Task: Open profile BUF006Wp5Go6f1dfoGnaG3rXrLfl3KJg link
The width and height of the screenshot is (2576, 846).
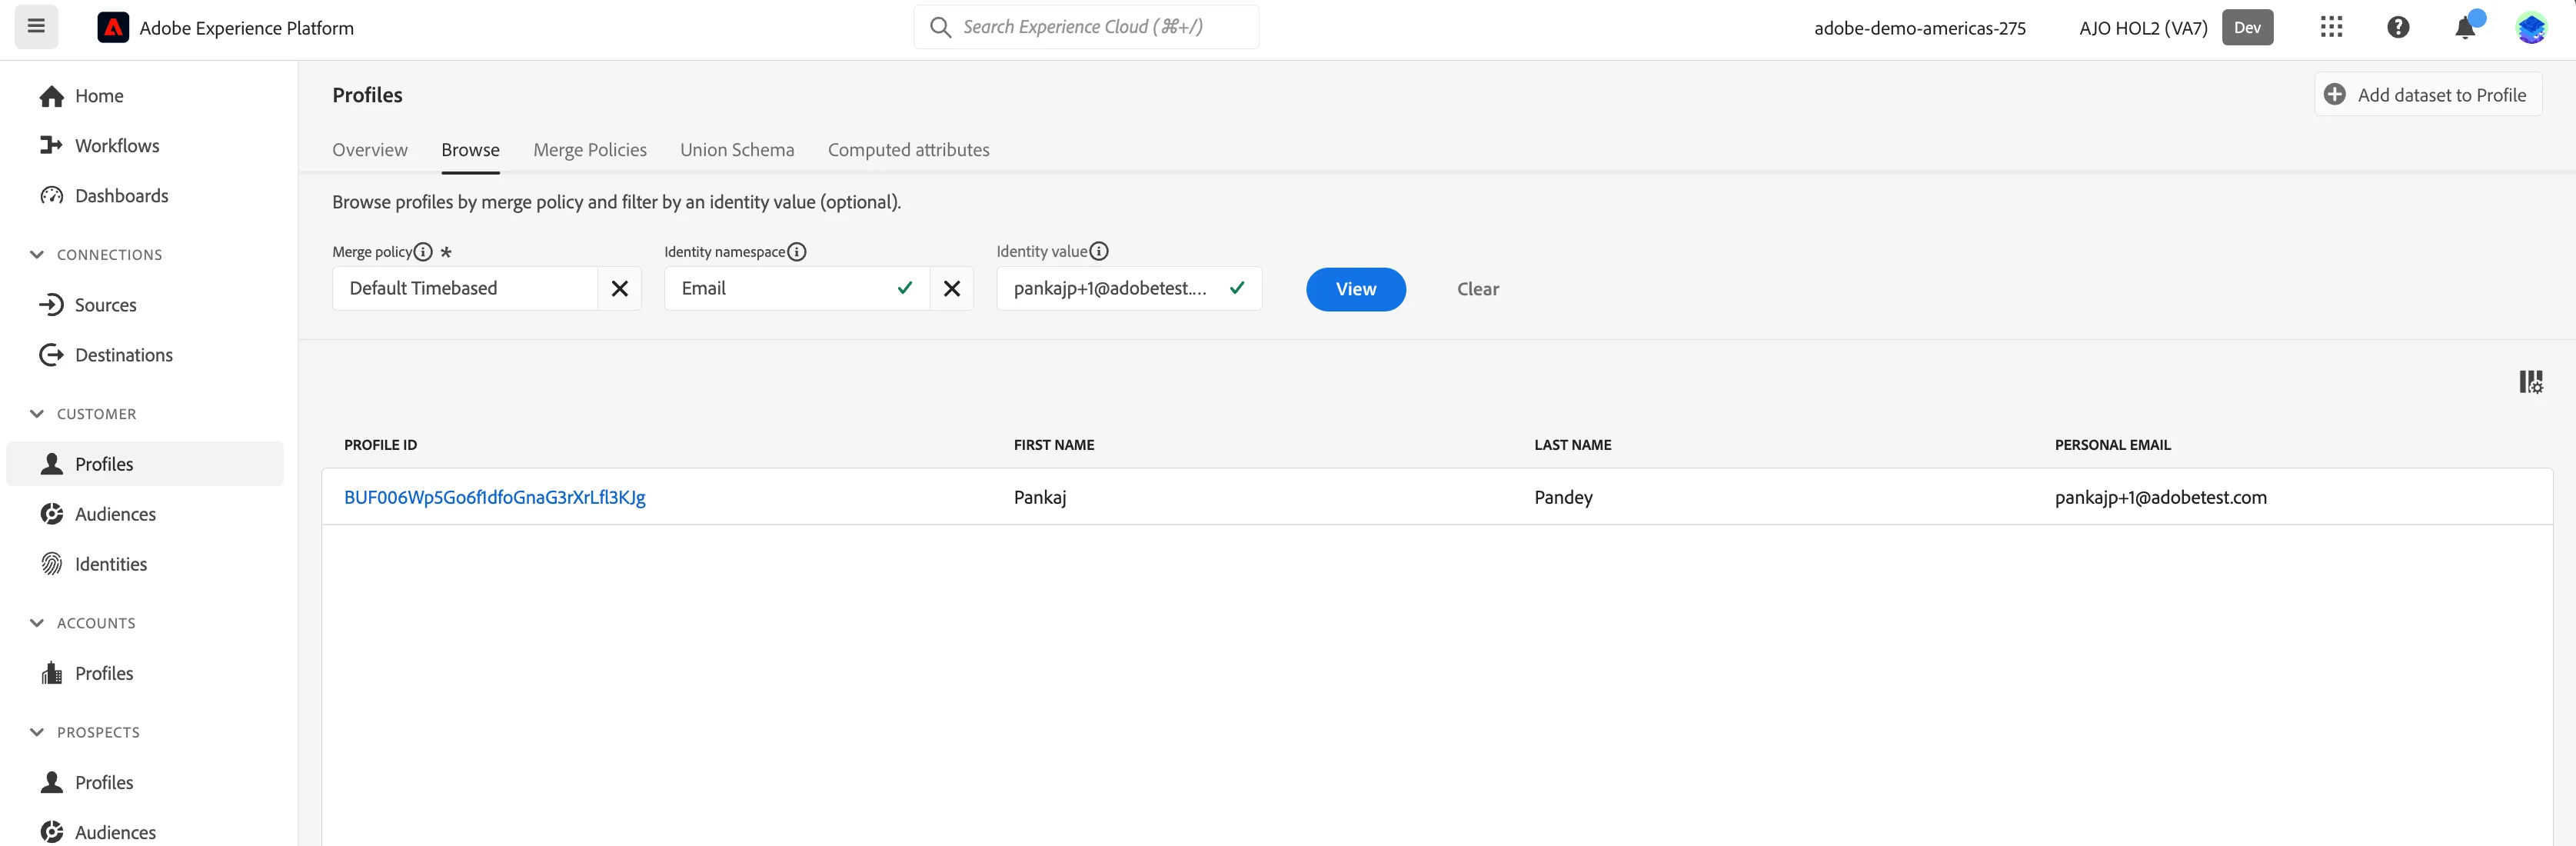Action: pos(494,497)
